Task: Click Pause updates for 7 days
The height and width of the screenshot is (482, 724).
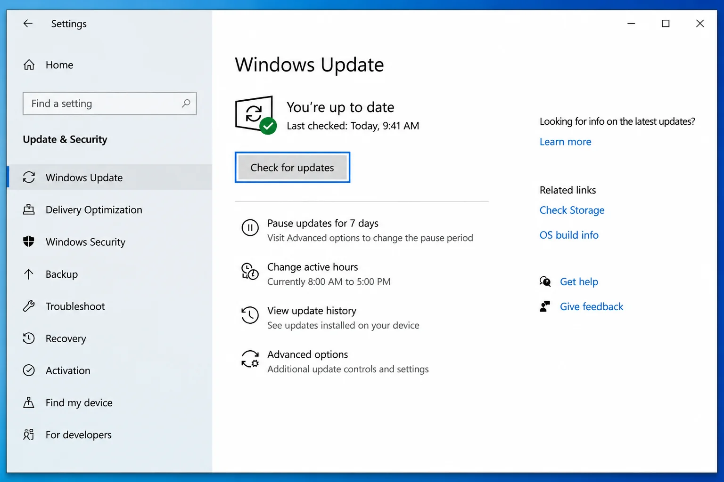Action: (x=323, y=223)
